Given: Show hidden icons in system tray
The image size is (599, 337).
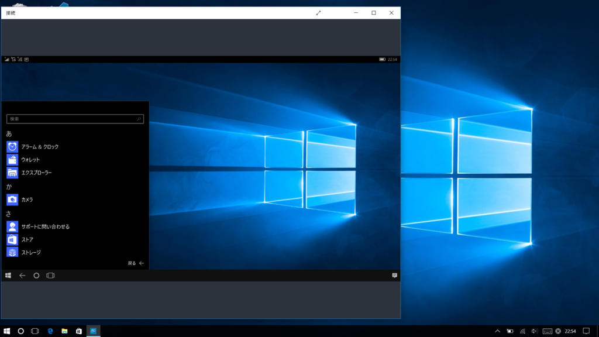Looking at the screenshot, I should pos(497,331).
